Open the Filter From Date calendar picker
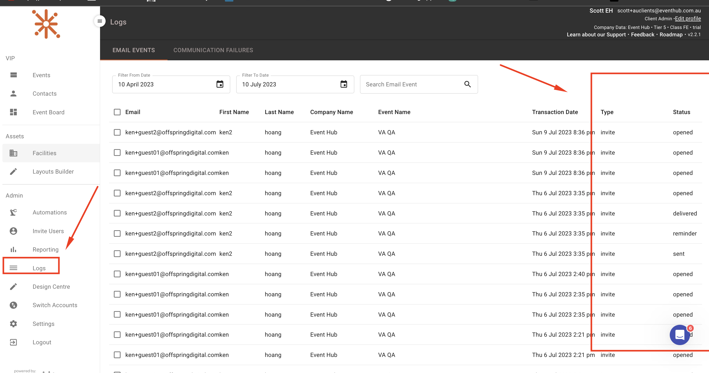 (220, 84)
